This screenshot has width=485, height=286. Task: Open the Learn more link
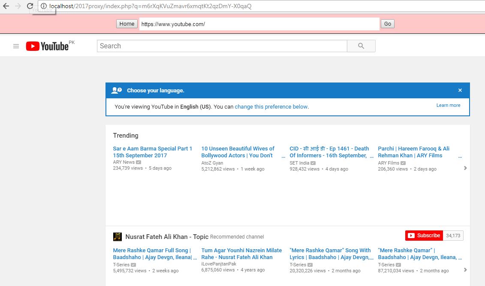point(448,106)
